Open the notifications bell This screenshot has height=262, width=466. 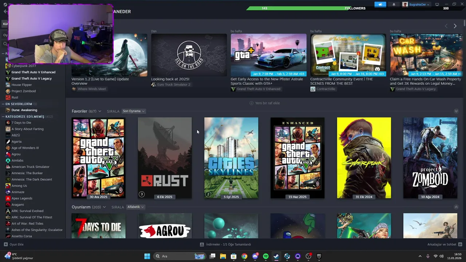pos(394,4)
